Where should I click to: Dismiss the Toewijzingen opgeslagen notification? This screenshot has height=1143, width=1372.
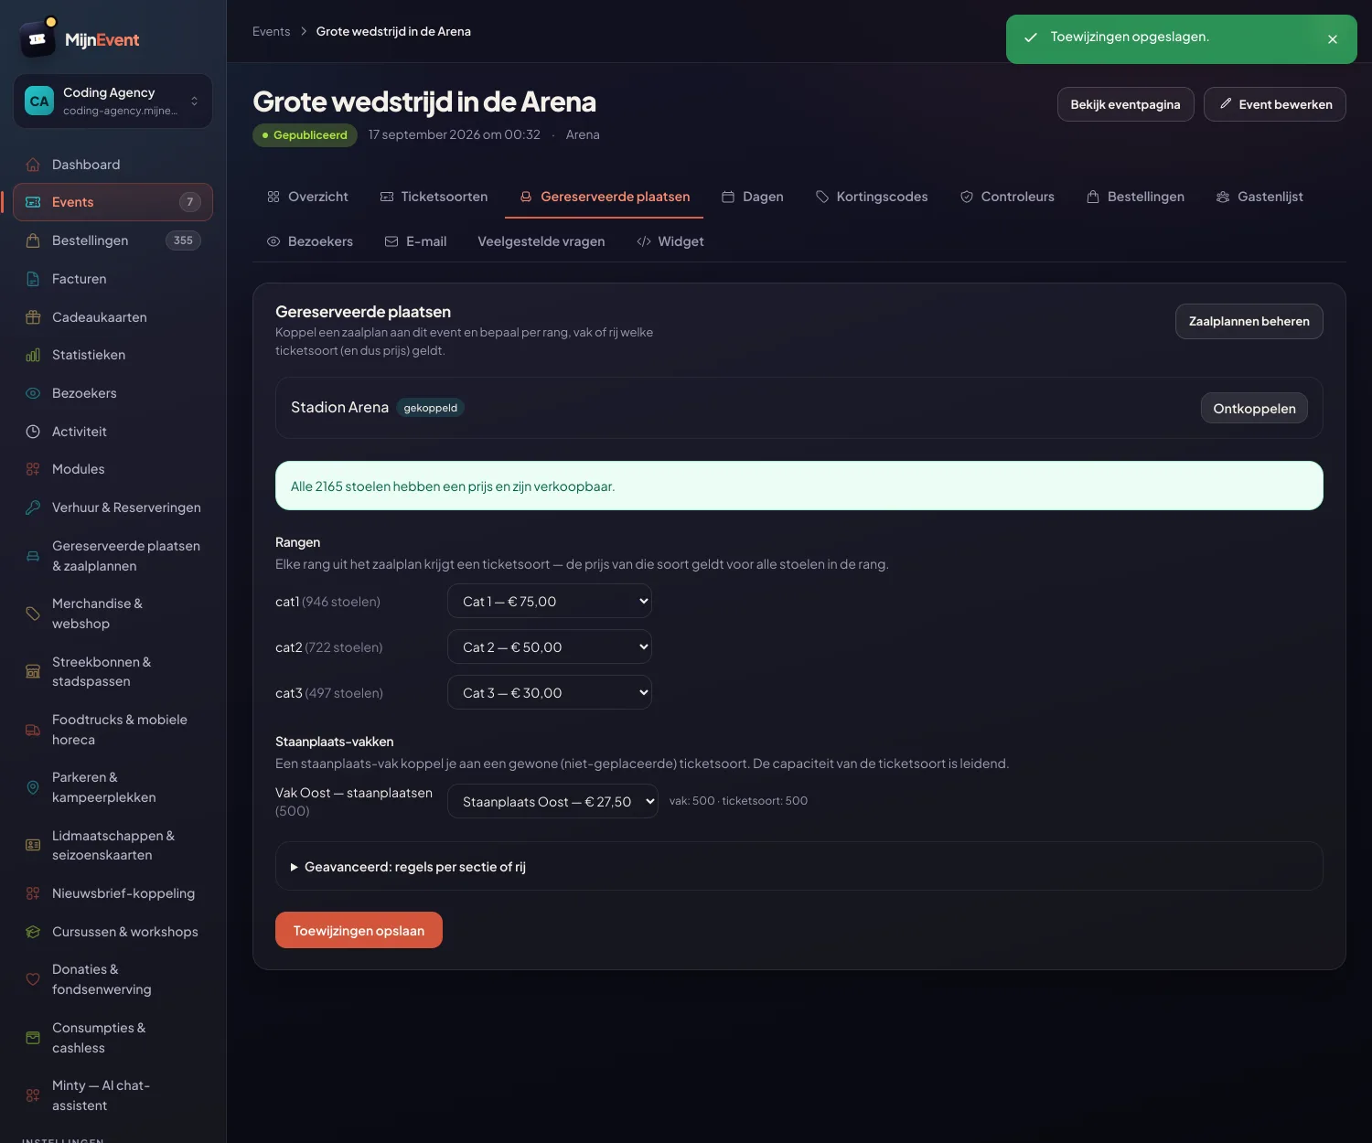tap(1333, 39)
